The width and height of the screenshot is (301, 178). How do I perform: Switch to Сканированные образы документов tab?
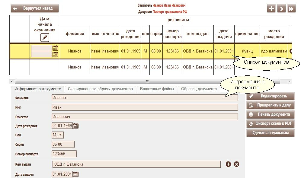(100, 89)
